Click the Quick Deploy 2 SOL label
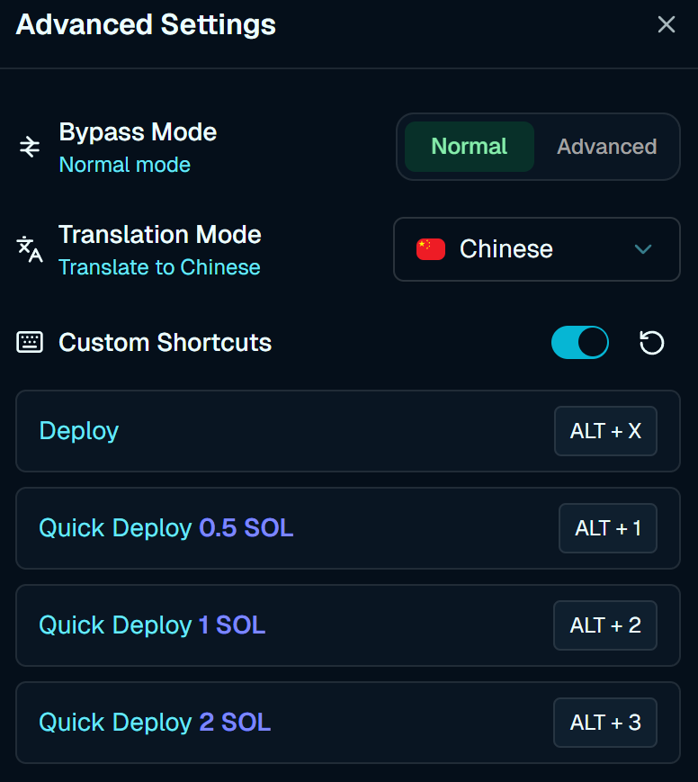Image resolution: width=698 pixels, height=782 pixels. 155,723
